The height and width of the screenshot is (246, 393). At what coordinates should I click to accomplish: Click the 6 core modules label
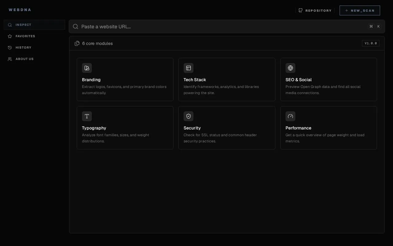click(x=97, y=43)
